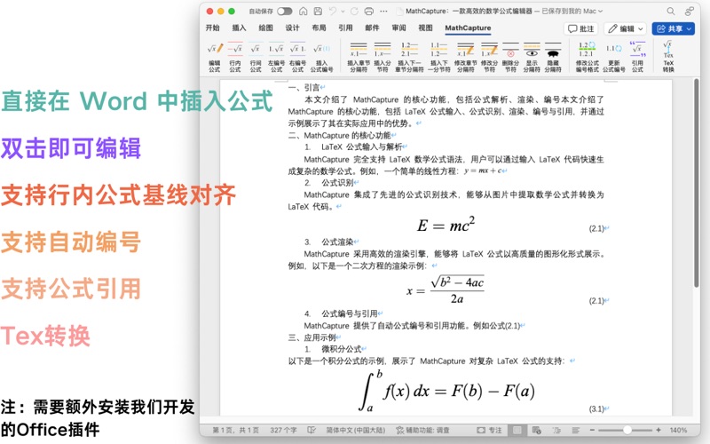Click the 140% zoom level
Screen dimensions: 710x444
click(678, 430)
